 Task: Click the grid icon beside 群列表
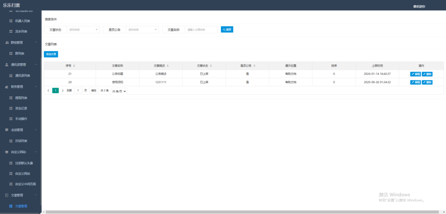(11, 54)
